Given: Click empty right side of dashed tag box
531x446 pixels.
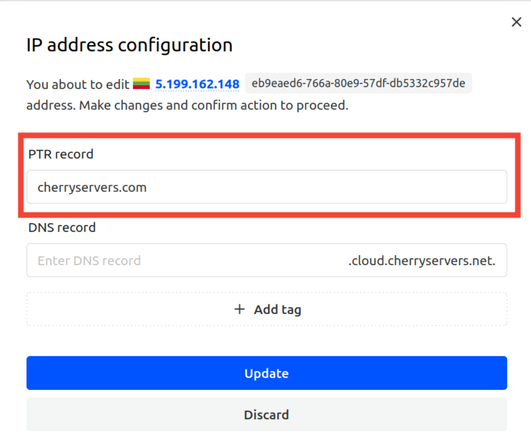Looking at the screenshot, I should [x=433, y=309].
